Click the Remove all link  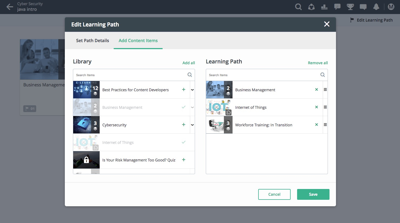point(318,63)
